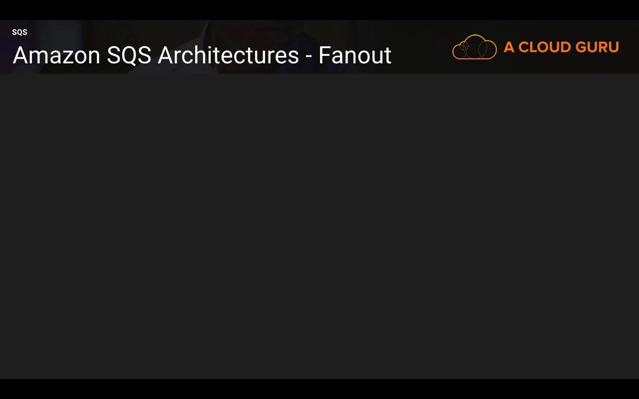Click the word Architectures in the title
This screenshot has width=639, height=399.
click(x=228, y=55)
